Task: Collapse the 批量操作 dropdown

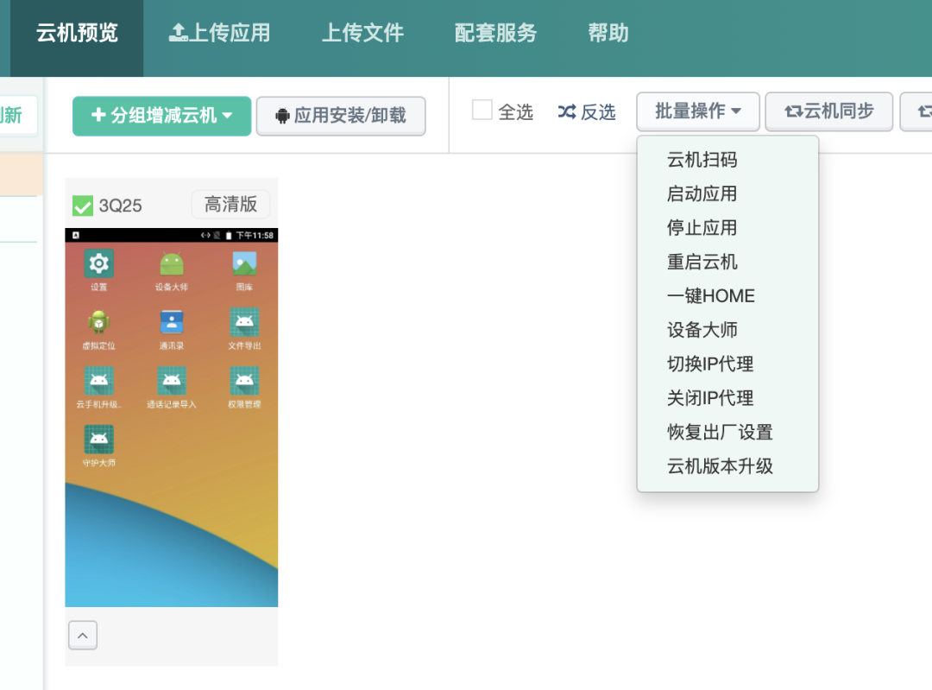Action: point(697,111)
